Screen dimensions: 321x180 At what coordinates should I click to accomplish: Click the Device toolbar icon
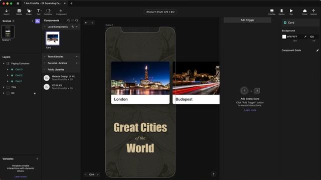click(x=281, y=12)
